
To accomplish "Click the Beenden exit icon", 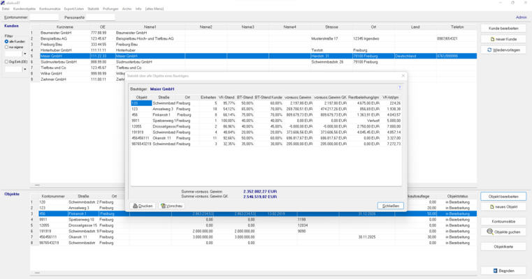I will [494, 271].
